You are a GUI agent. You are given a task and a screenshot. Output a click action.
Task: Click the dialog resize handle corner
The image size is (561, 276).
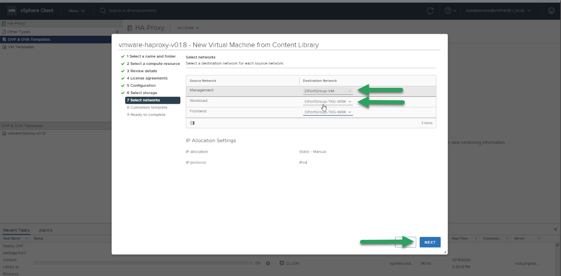tap(445, 252)
